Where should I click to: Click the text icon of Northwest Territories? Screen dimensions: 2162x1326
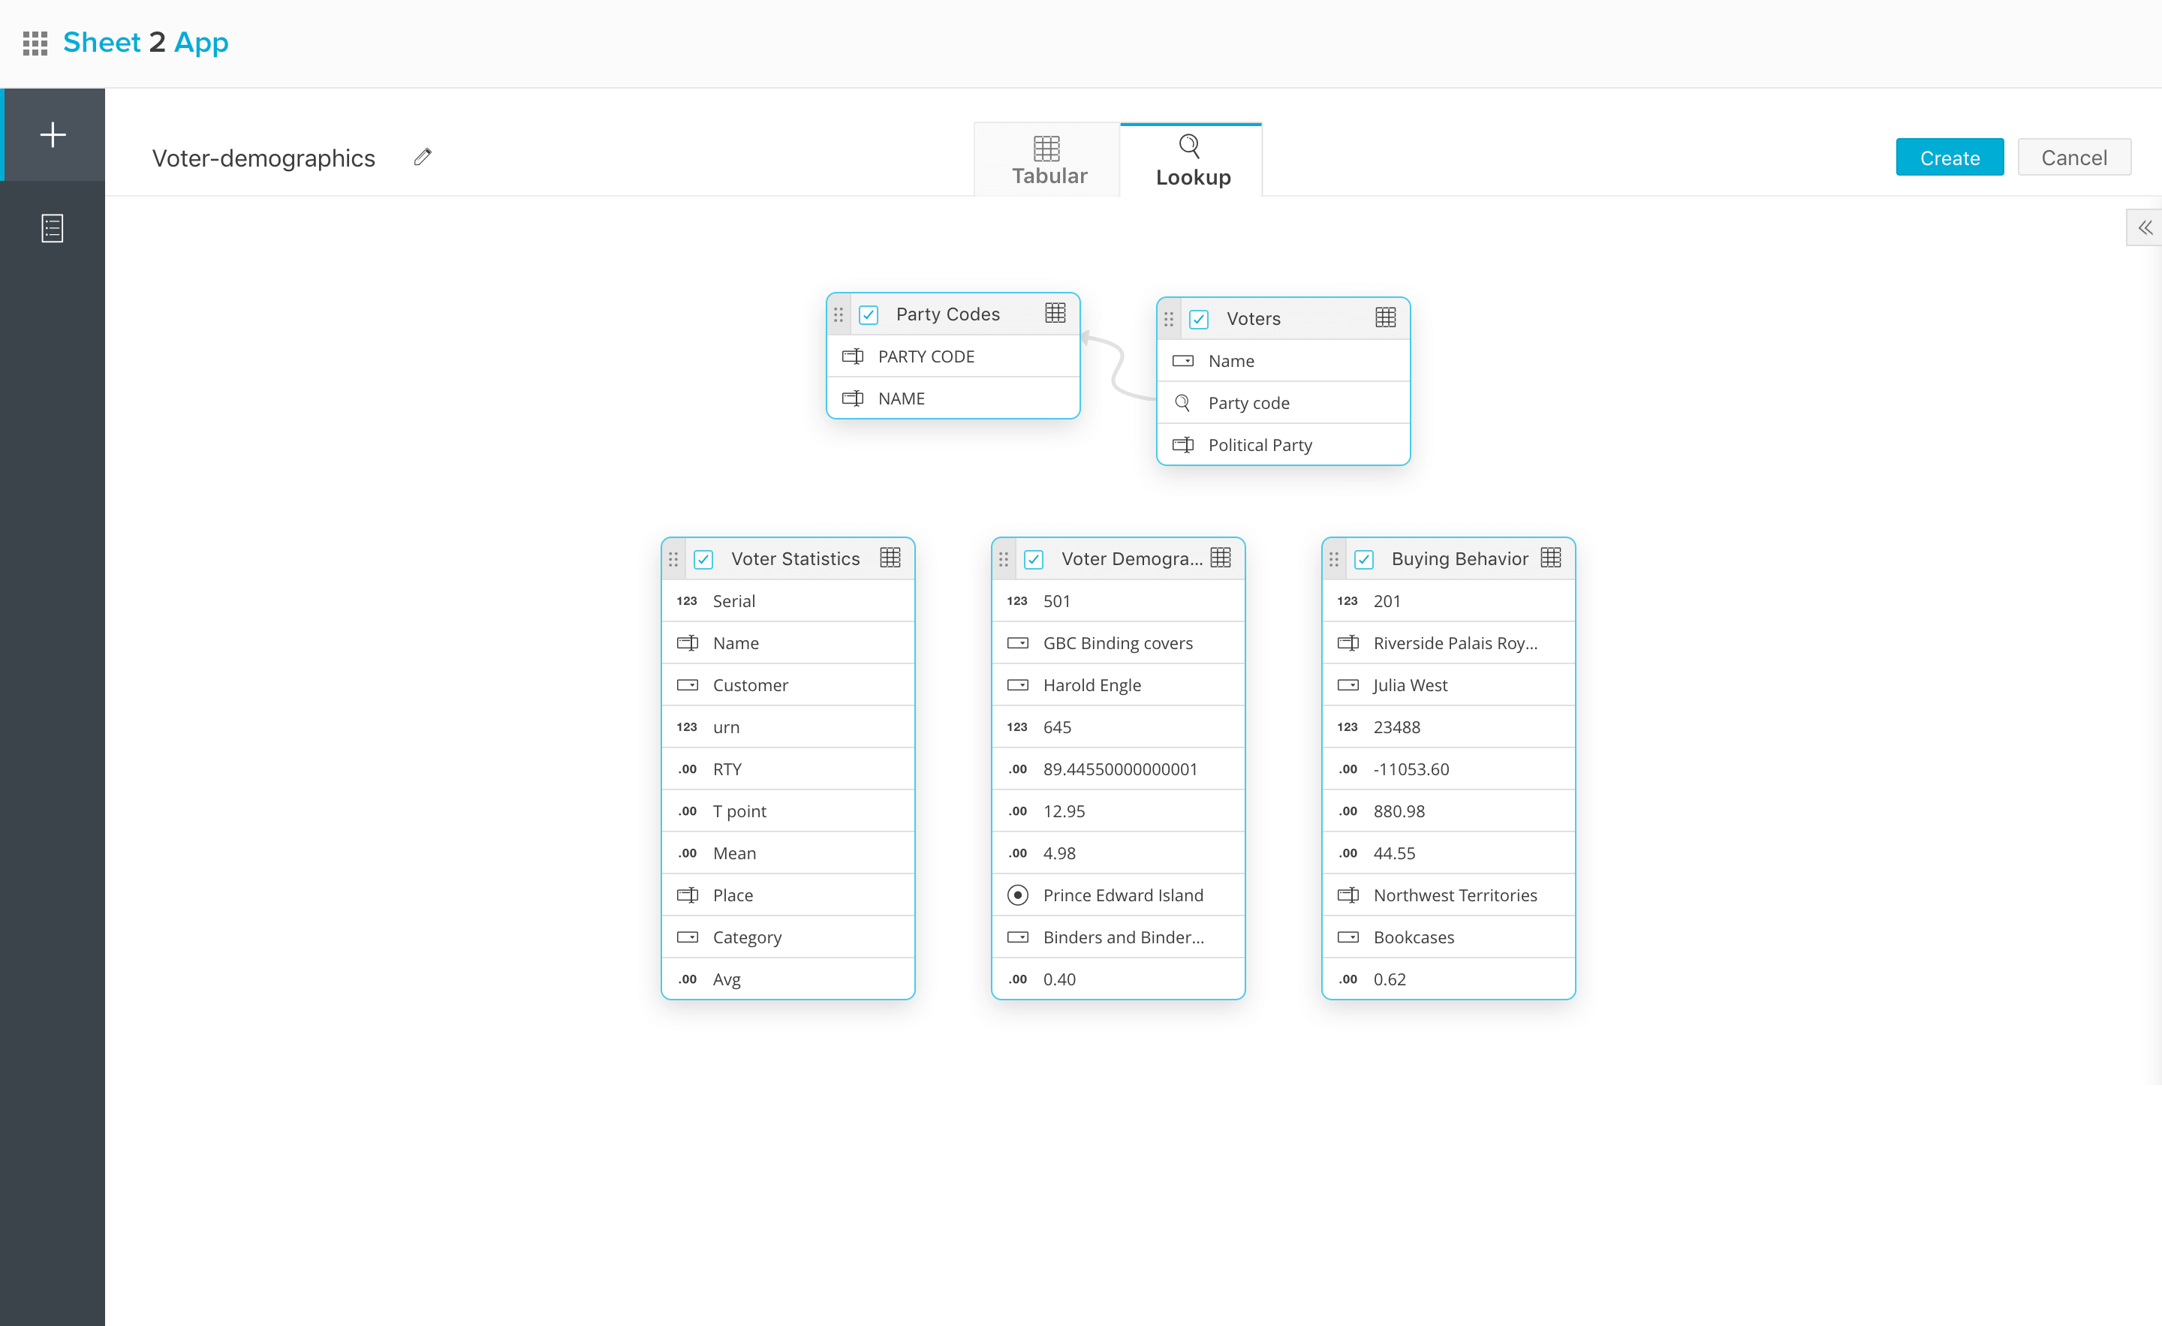click(1347, 895)
